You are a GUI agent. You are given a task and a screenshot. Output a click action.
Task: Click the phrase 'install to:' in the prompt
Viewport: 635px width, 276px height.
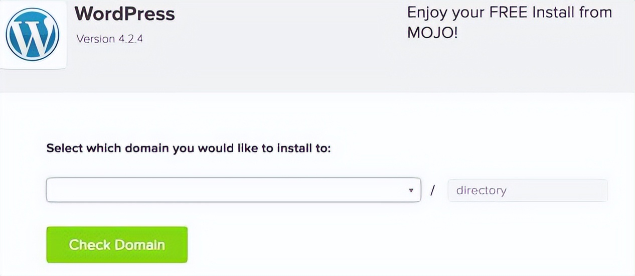pos(305,149)
